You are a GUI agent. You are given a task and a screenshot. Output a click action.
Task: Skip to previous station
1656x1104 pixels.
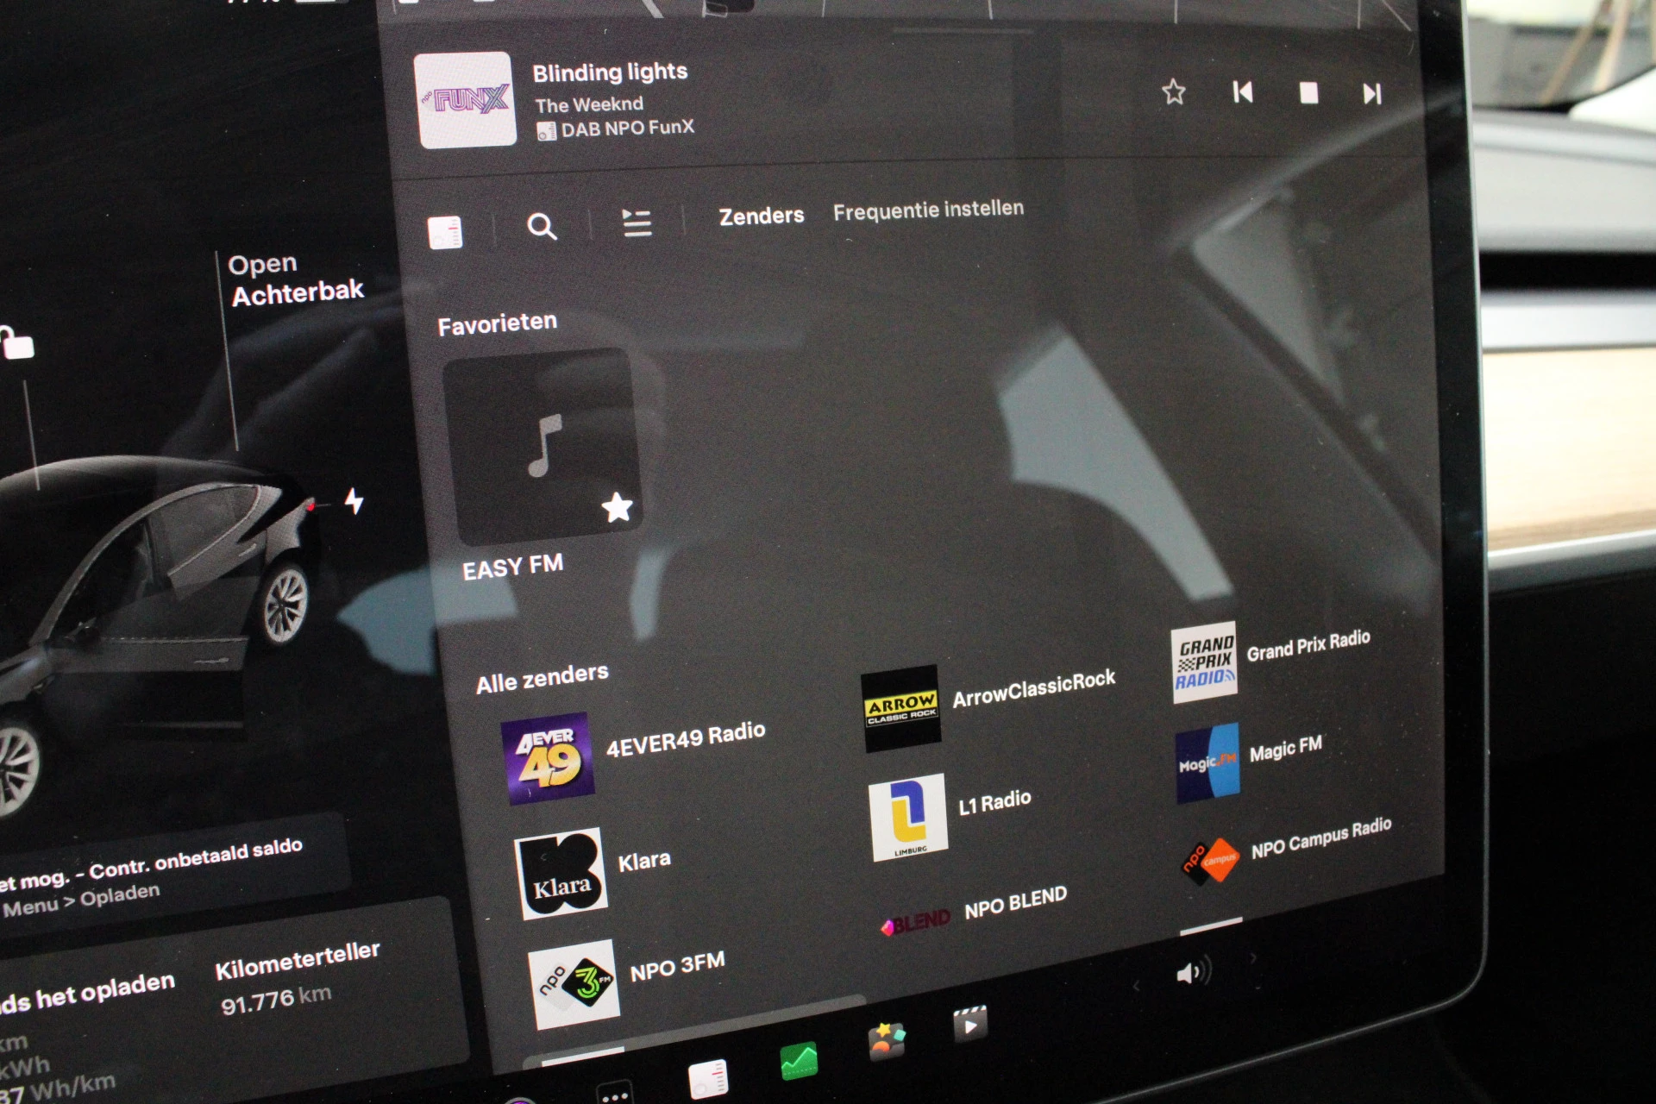pyautogui.click(x=1242, y=92)
